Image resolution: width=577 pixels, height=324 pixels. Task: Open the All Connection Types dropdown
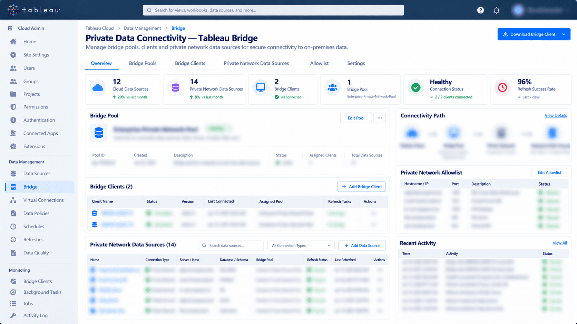pos(301,246)
